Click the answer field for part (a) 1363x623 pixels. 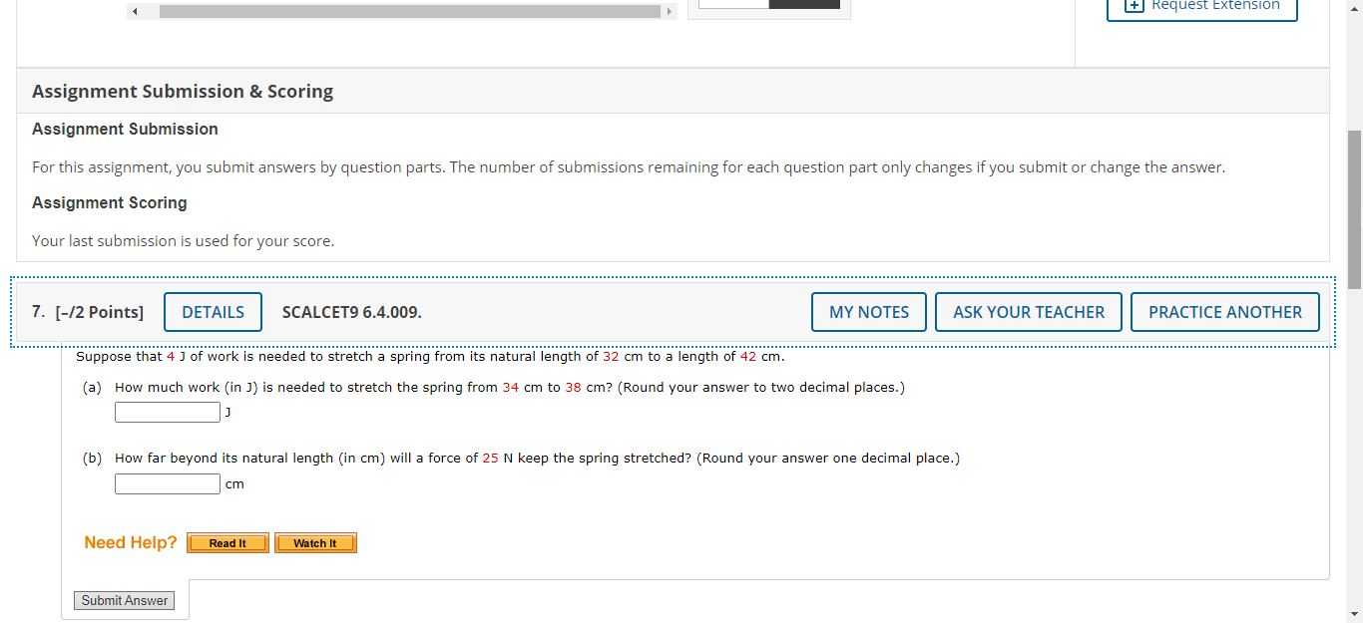(167, 411)
